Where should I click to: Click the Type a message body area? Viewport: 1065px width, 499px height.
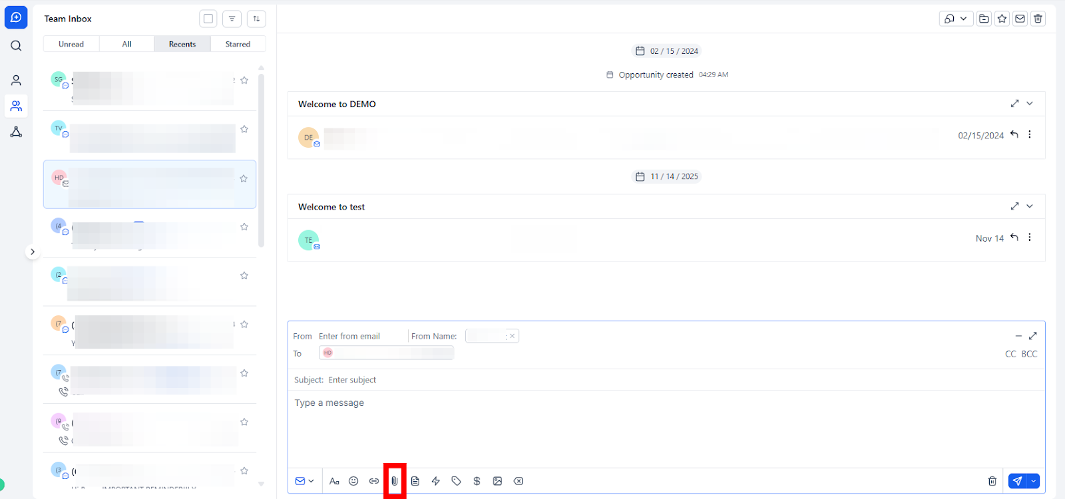pos(666,428)
